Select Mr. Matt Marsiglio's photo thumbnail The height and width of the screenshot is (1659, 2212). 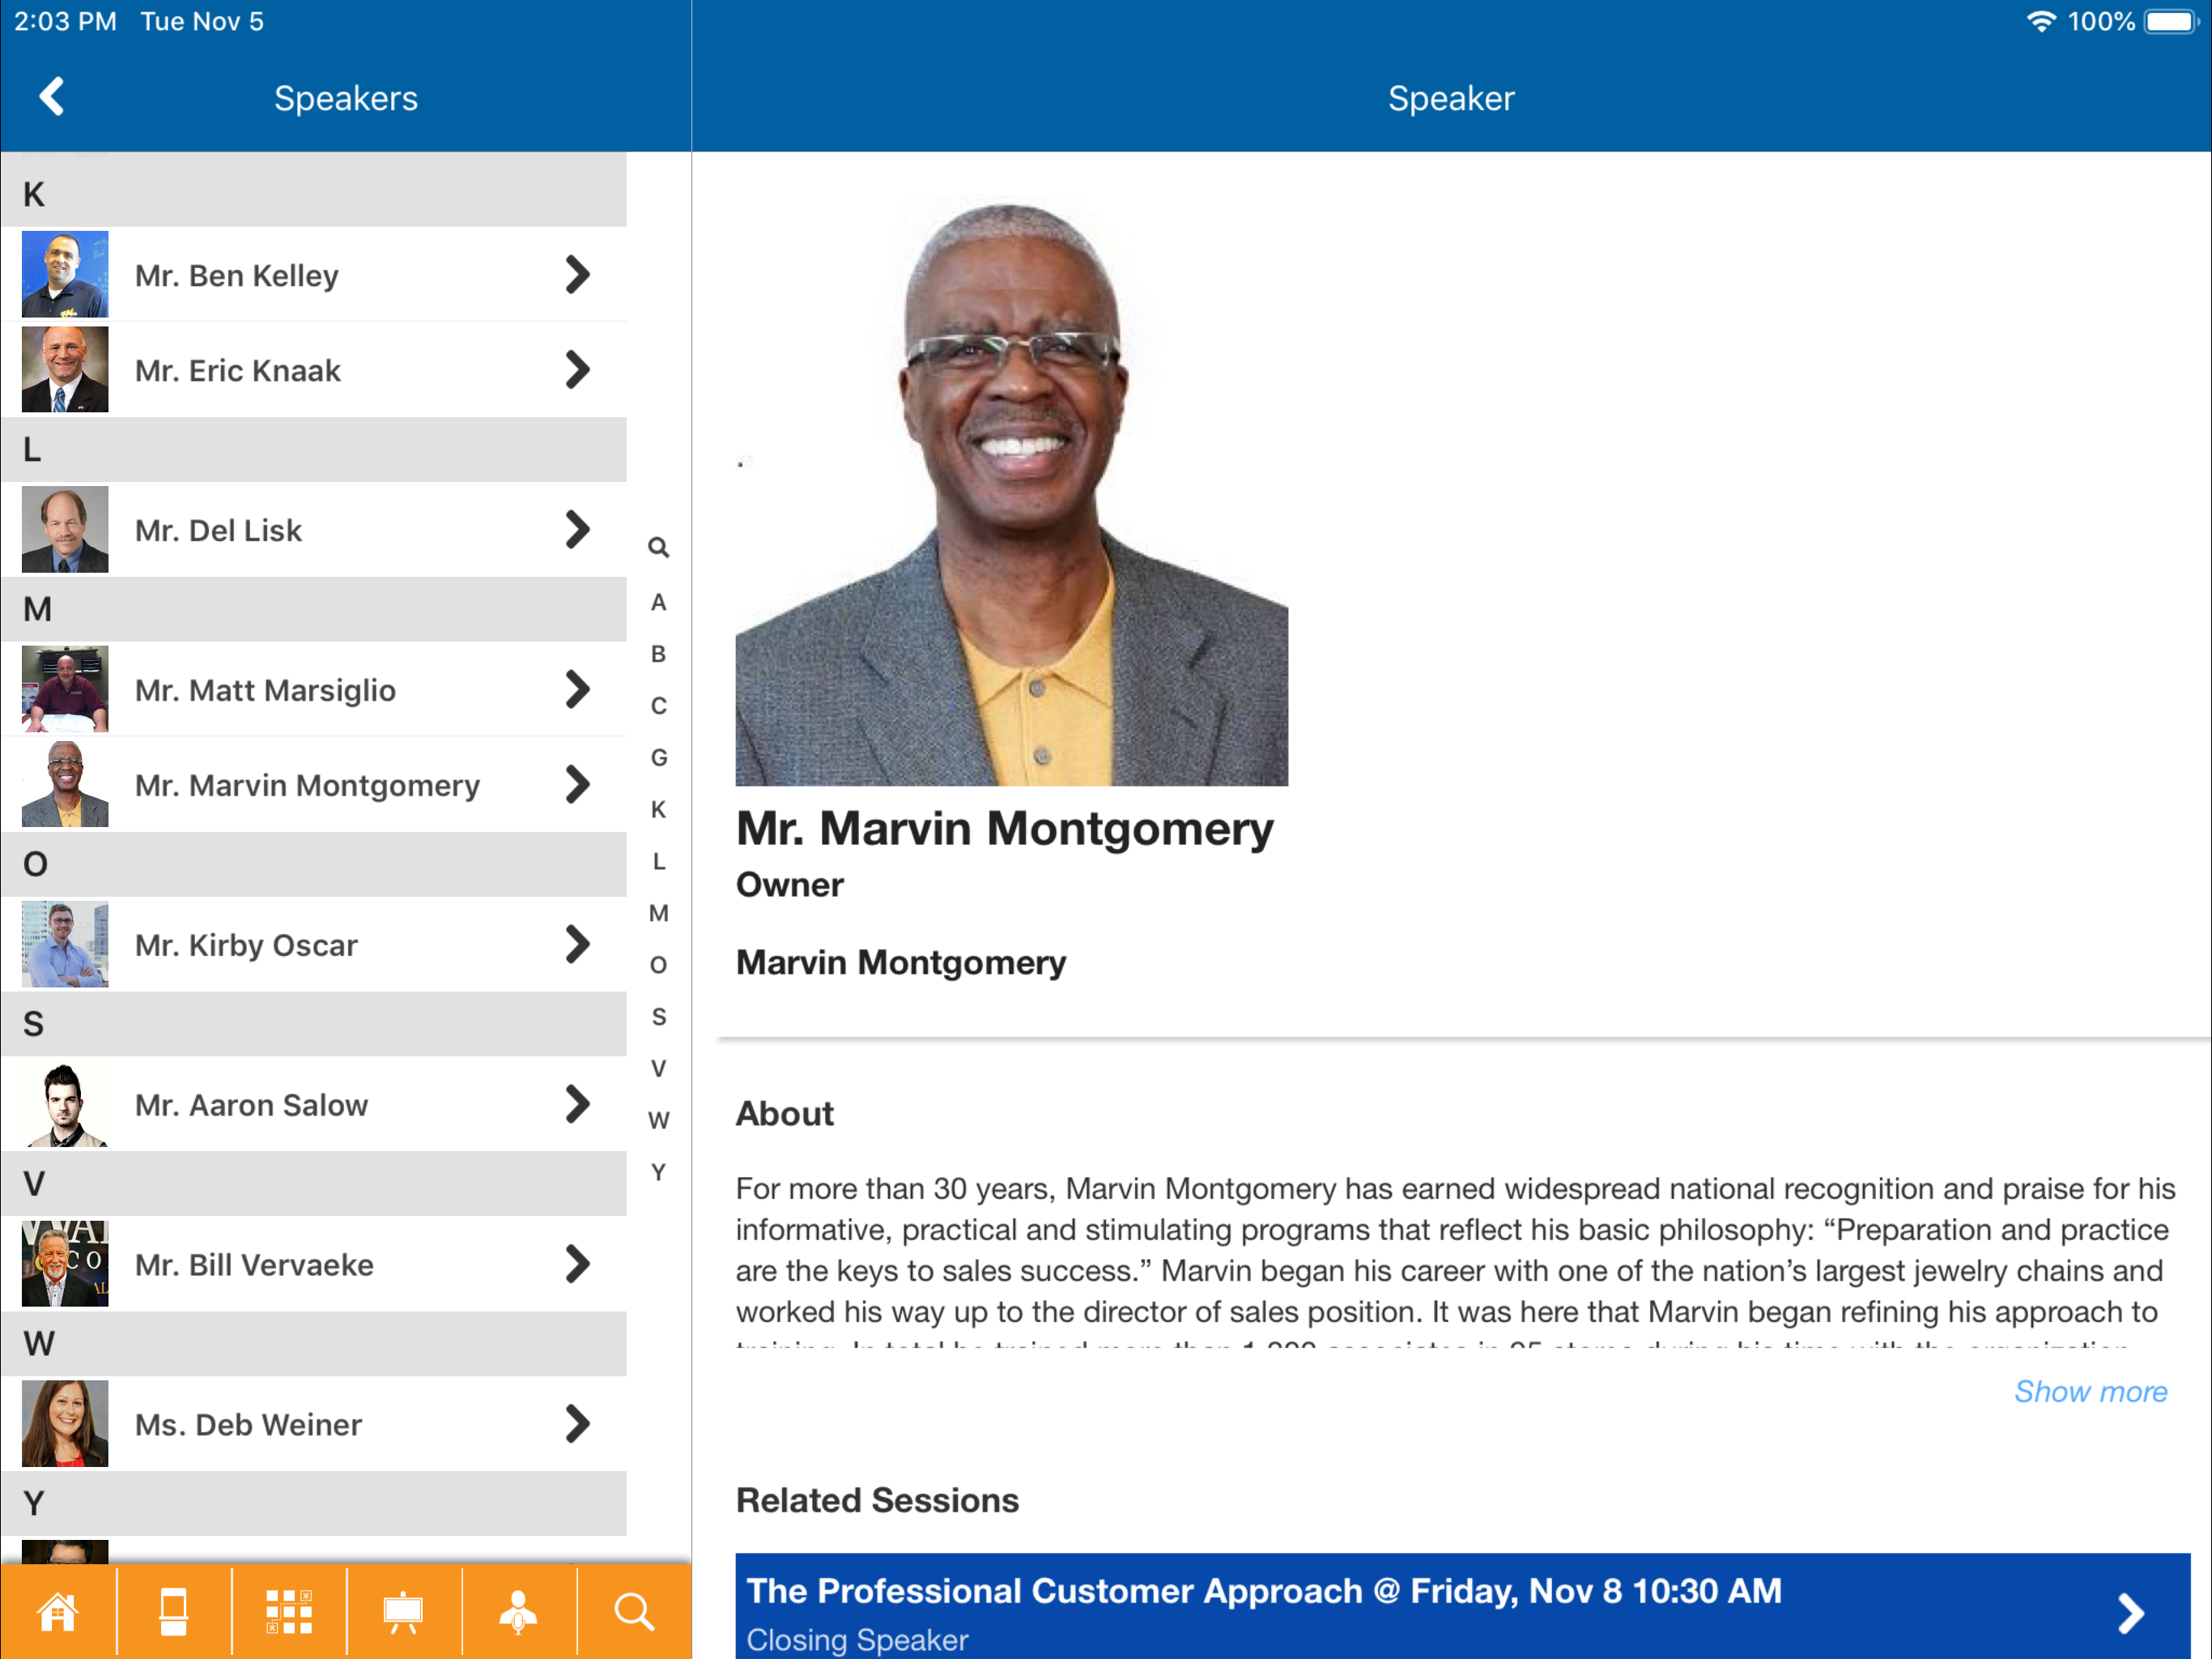65,689
